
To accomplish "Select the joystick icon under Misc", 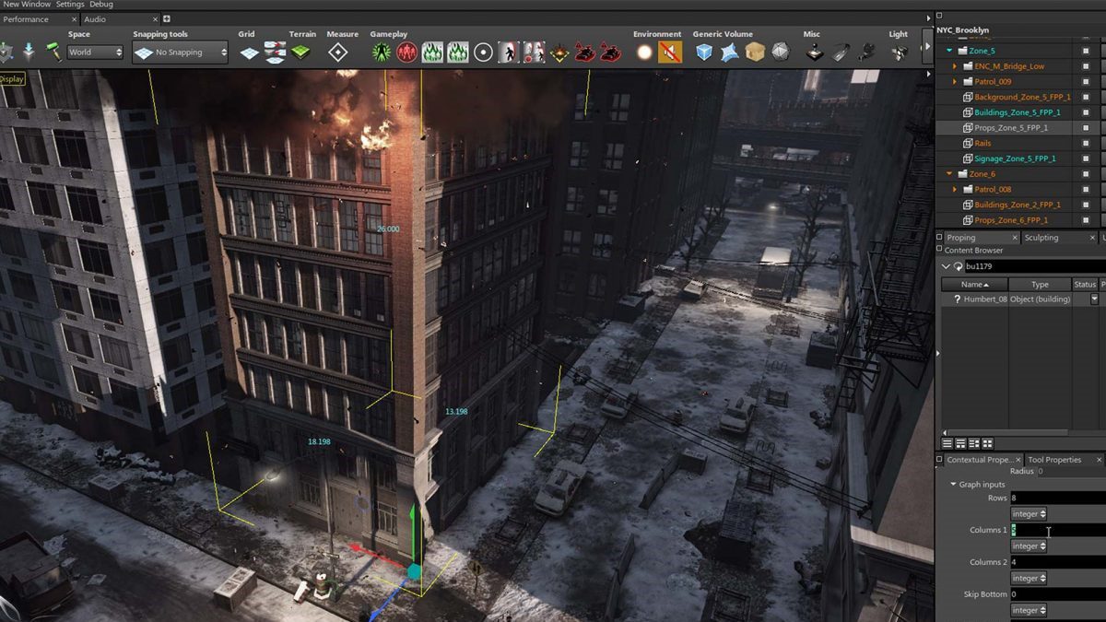I will (x=815, y=53).
